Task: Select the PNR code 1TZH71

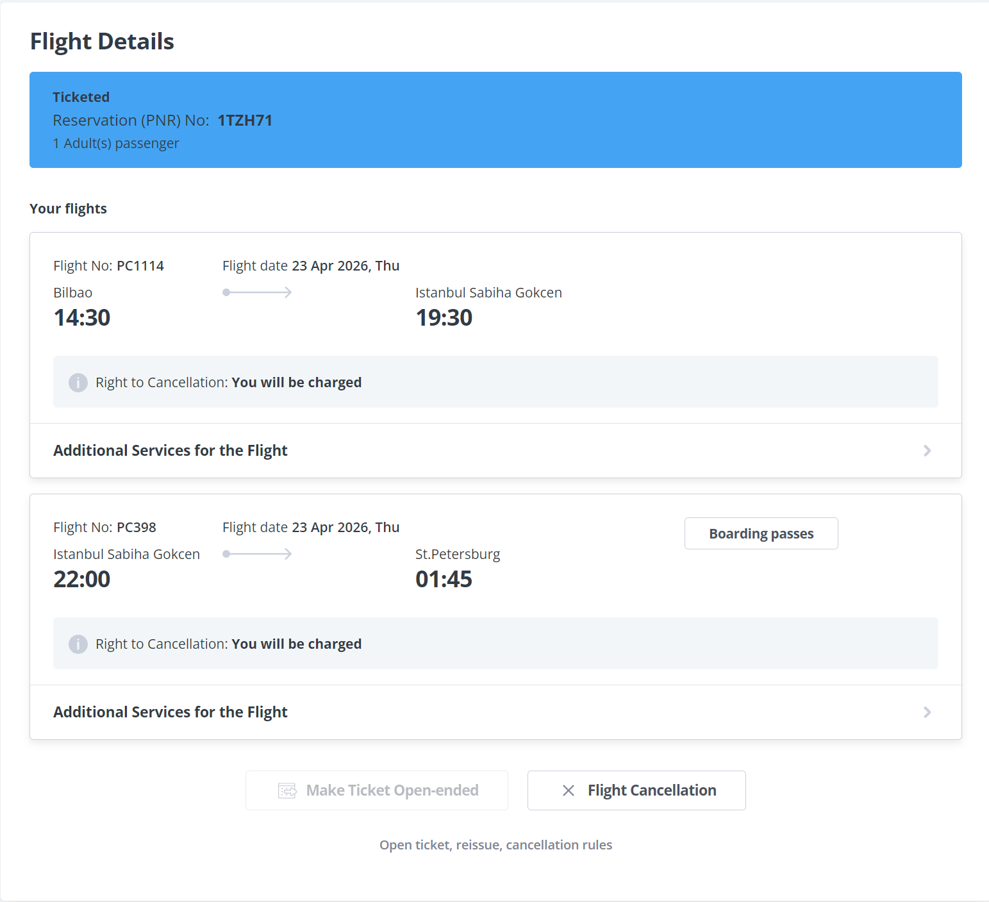Action: [x=245, y=121]
